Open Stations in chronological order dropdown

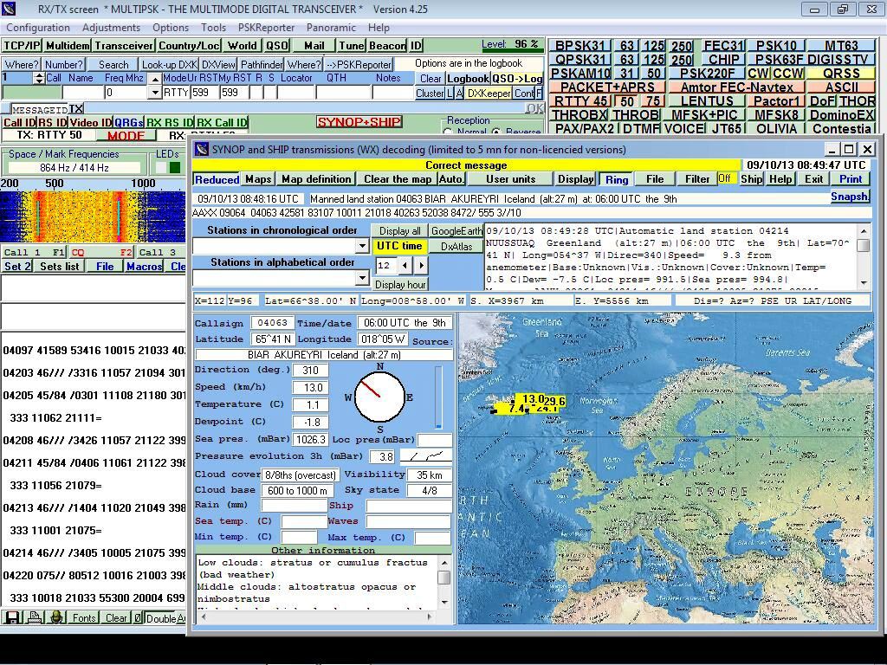click(x=363, y=246)
